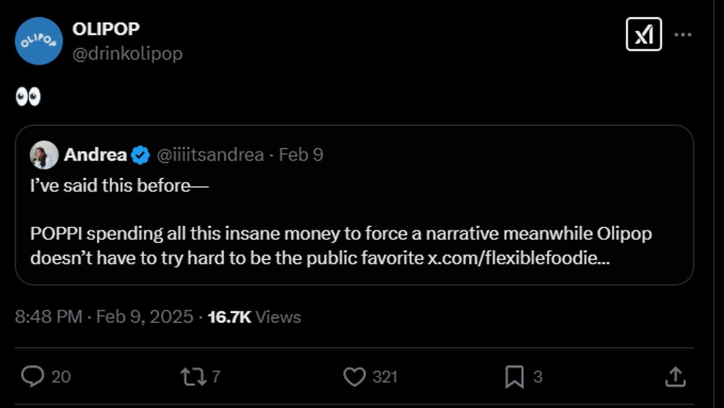This screenshot has width=724, height=408.
Task: Open the OLIPOP profile avatar
Action: [39, 41]
